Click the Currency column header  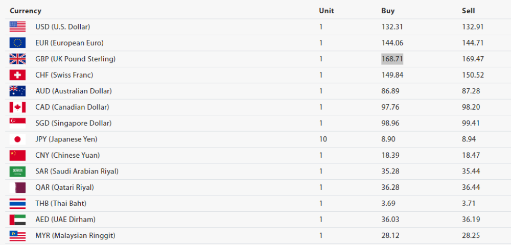26,11
